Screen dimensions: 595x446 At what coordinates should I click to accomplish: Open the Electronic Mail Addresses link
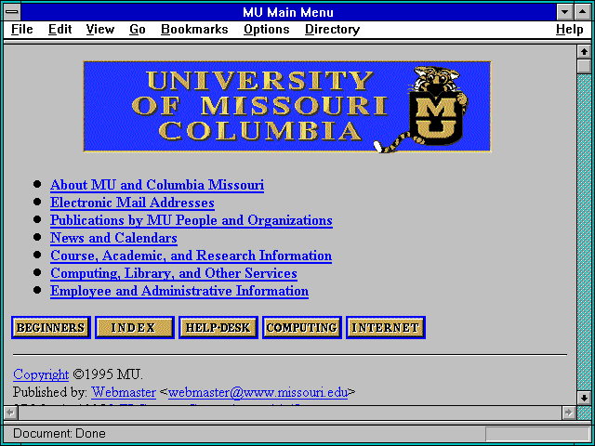[132, 203]
